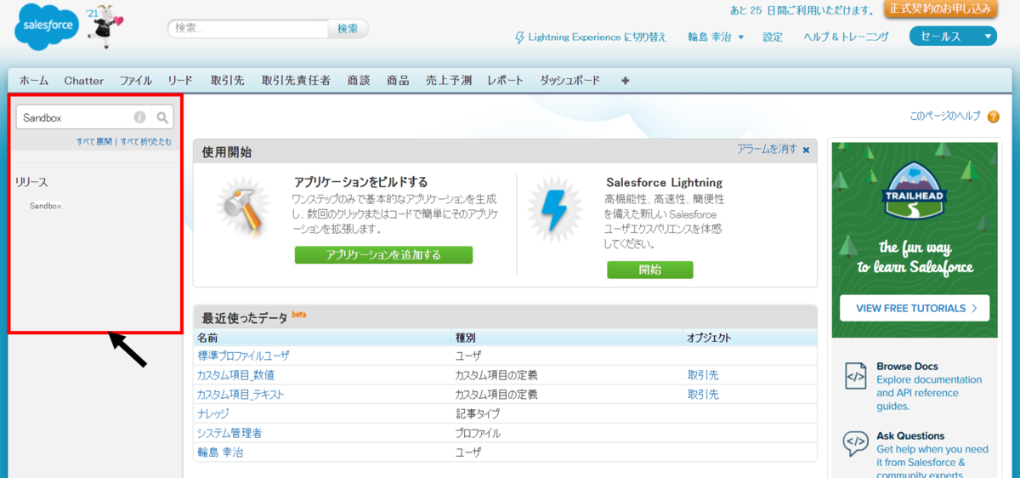Click the orange help question mark icon
The width and height of the screenshot is (1020, 478).
[x=993, y=117]
